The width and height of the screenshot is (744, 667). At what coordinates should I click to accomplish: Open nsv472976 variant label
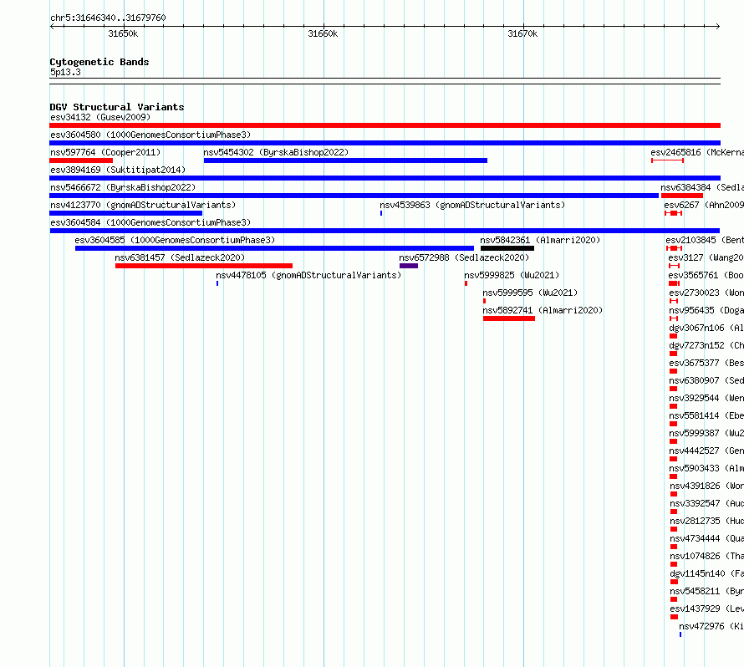click(711, 626)
